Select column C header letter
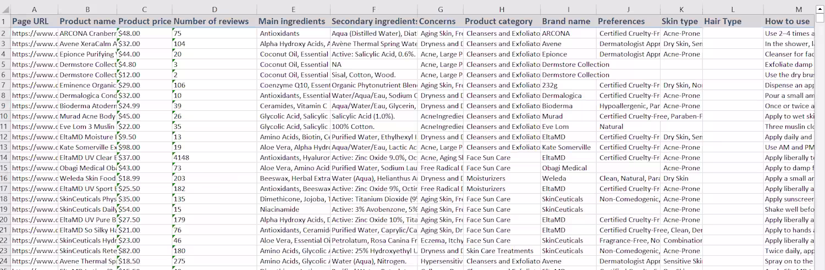 [144, 9]
